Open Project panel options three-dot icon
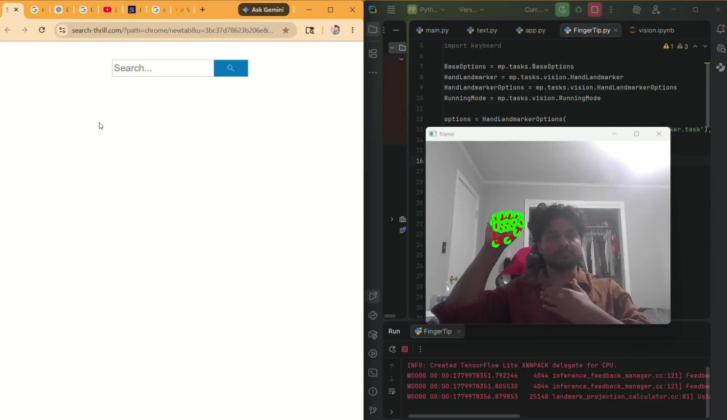The width and height of the screenshot is (727, 420). point(384,30)
